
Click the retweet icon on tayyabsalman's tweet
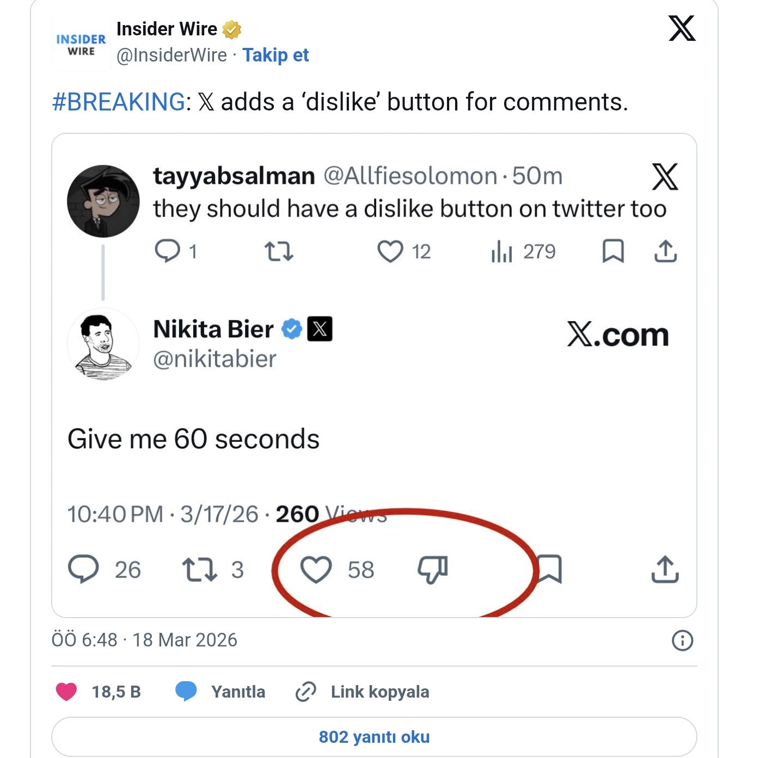(279, 251)
